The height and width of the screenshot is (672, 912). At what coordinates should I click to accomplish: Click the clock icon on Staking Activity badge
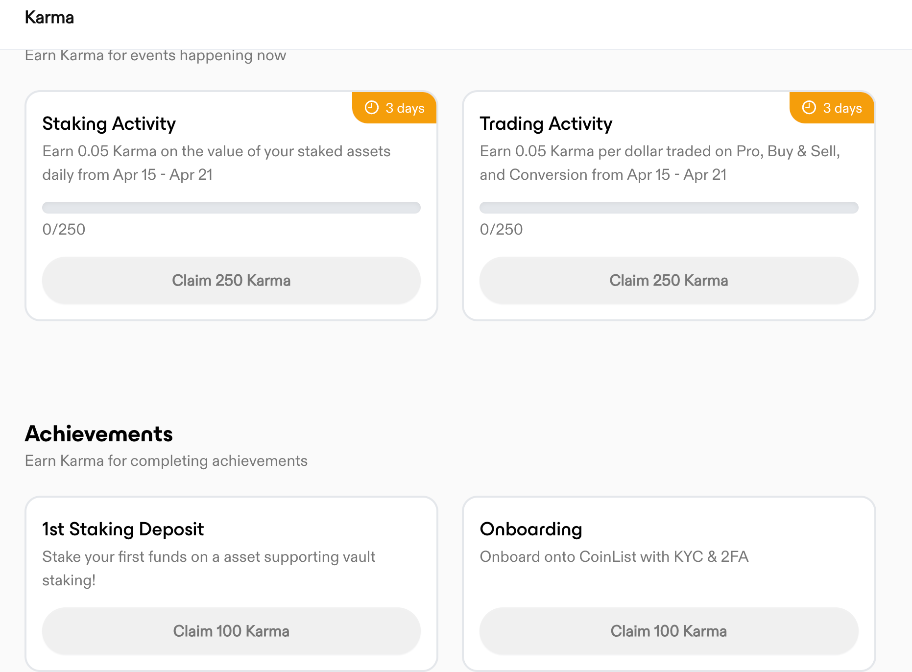371,107
